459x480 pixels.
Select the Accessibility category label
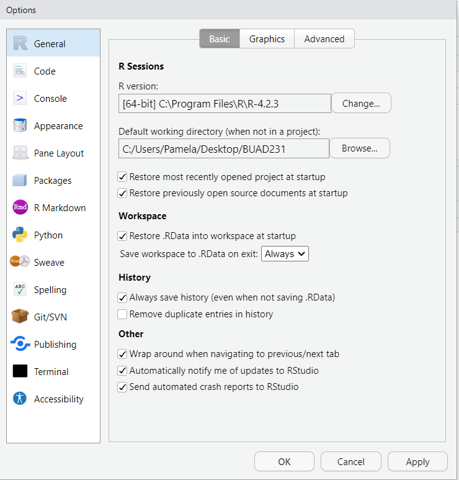[59, 399]
